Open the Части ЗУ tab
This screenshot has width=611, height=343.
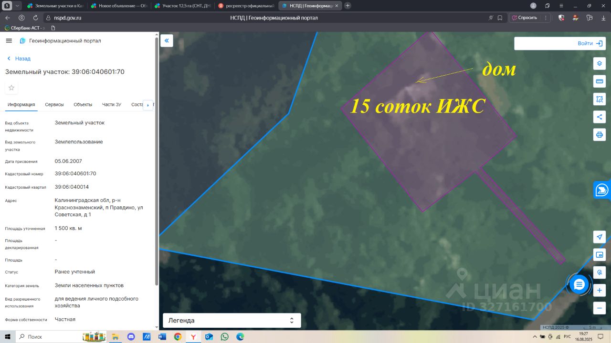(112, 105)
